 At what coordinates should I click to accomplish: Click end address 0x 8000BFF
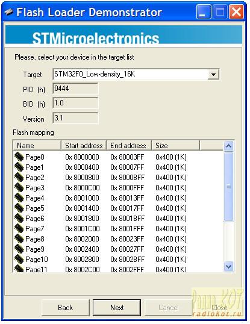coord(128,178)
